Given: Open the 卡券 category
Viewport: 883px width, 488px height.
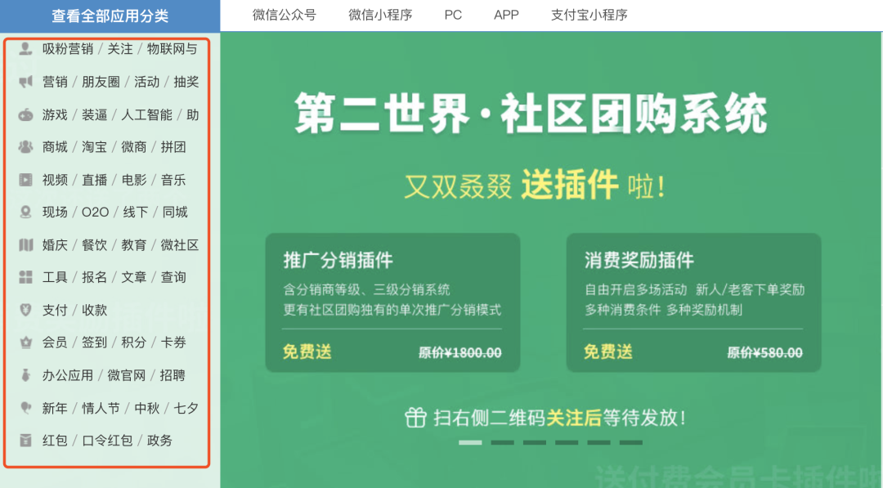Looking at the screenshot, I should (x=173, y=342).
